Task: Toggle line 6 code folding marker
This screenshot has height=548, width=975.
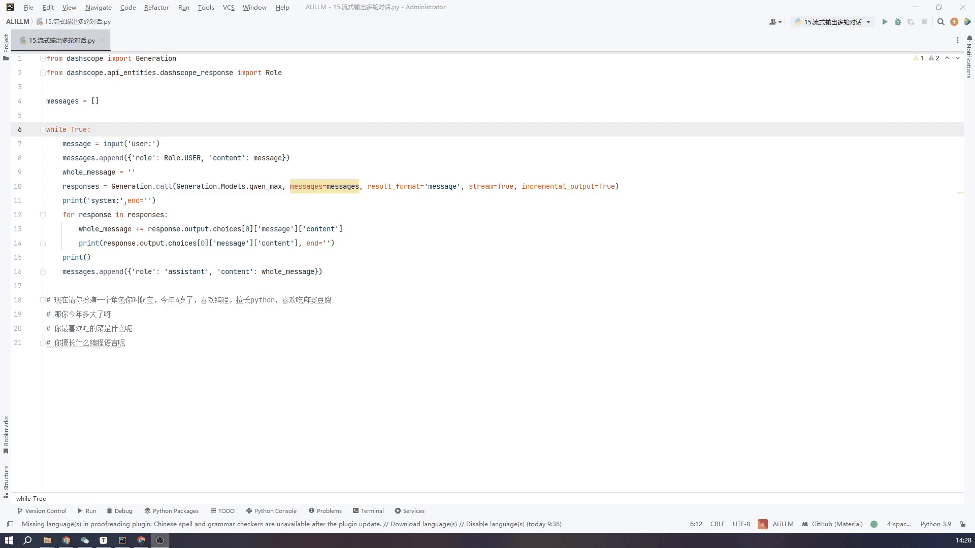Action: (42, 129)
